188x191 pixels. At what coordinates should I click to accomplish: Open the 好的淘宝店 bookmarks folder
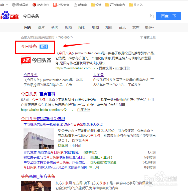pyautogui.click(x=115, y=5)
